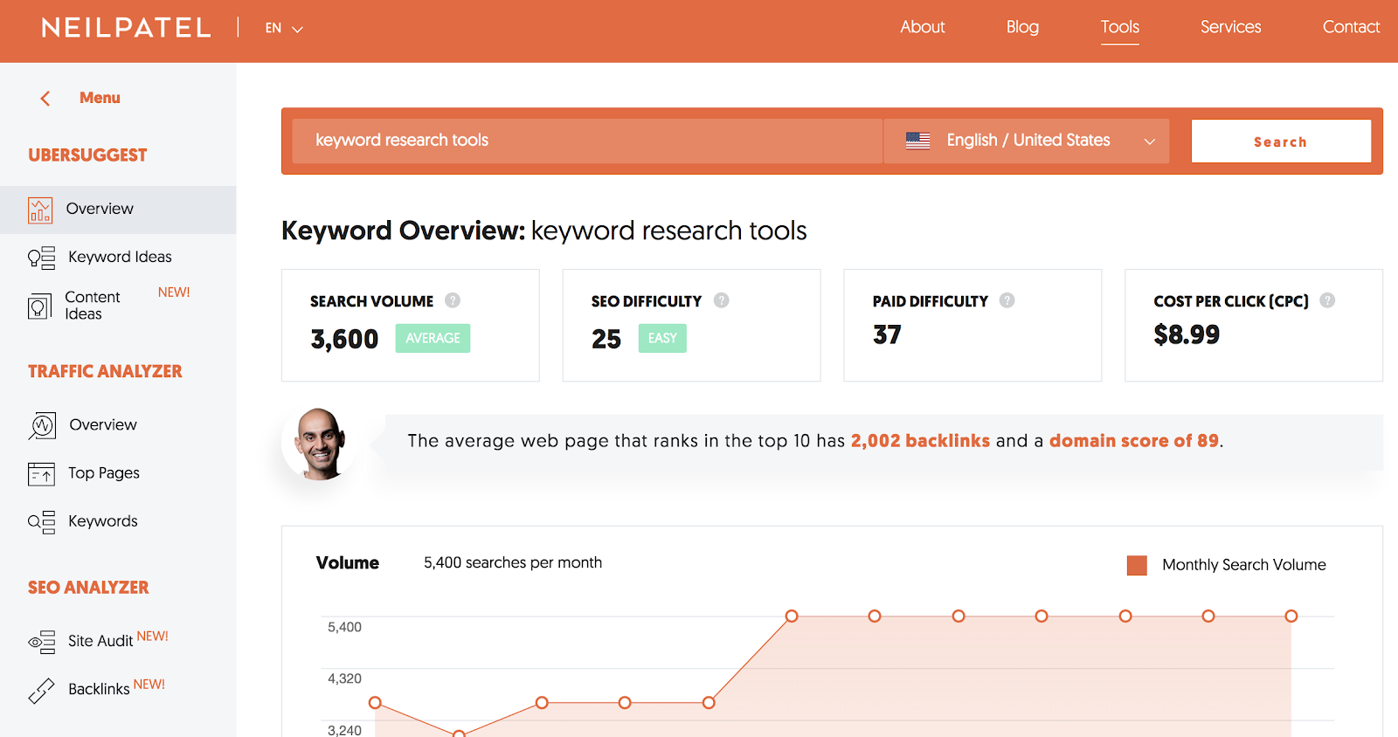
Task: Open Traffic Analyzer Overview link
Action: tap(103, 424)
